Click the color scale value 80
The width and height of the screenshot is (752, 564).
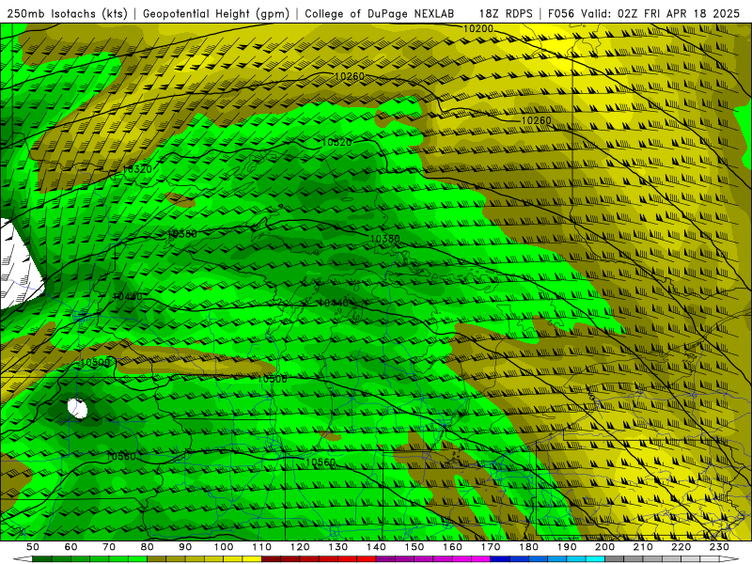coord(148,547)
